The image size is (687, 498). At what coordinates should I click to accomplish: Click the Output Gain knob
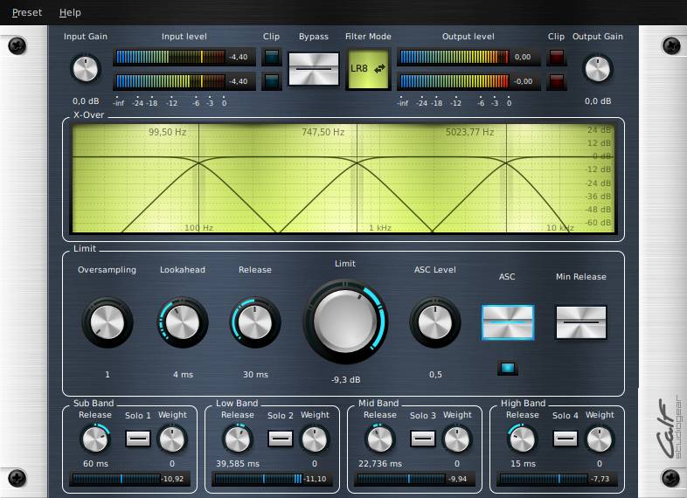pos(598,69)
